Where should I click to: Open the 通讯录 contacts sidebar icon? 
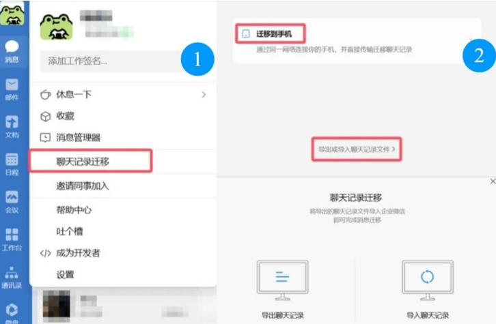point(12,277)
